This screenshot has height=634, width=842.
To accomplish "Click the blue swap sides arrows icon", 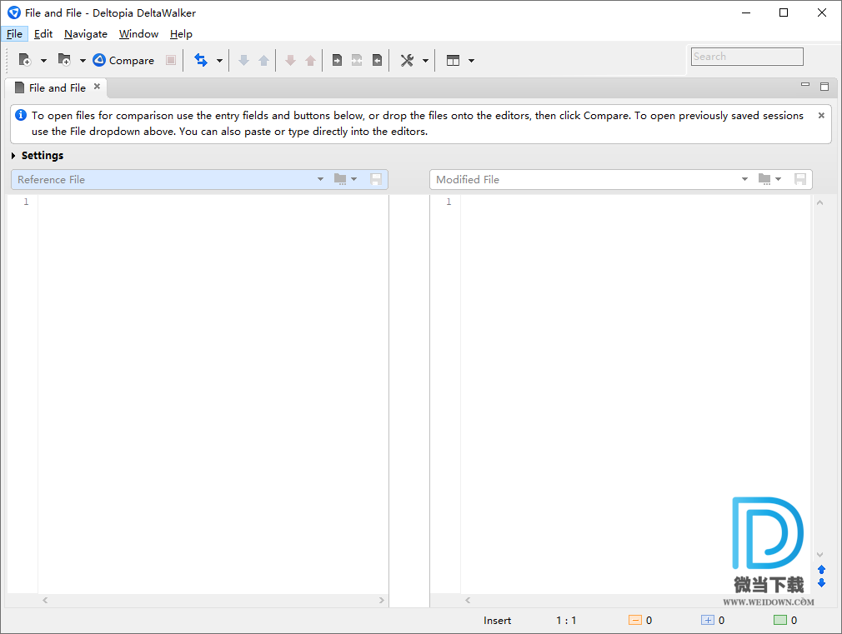I will pyautogui.click(x=201, y=60).
